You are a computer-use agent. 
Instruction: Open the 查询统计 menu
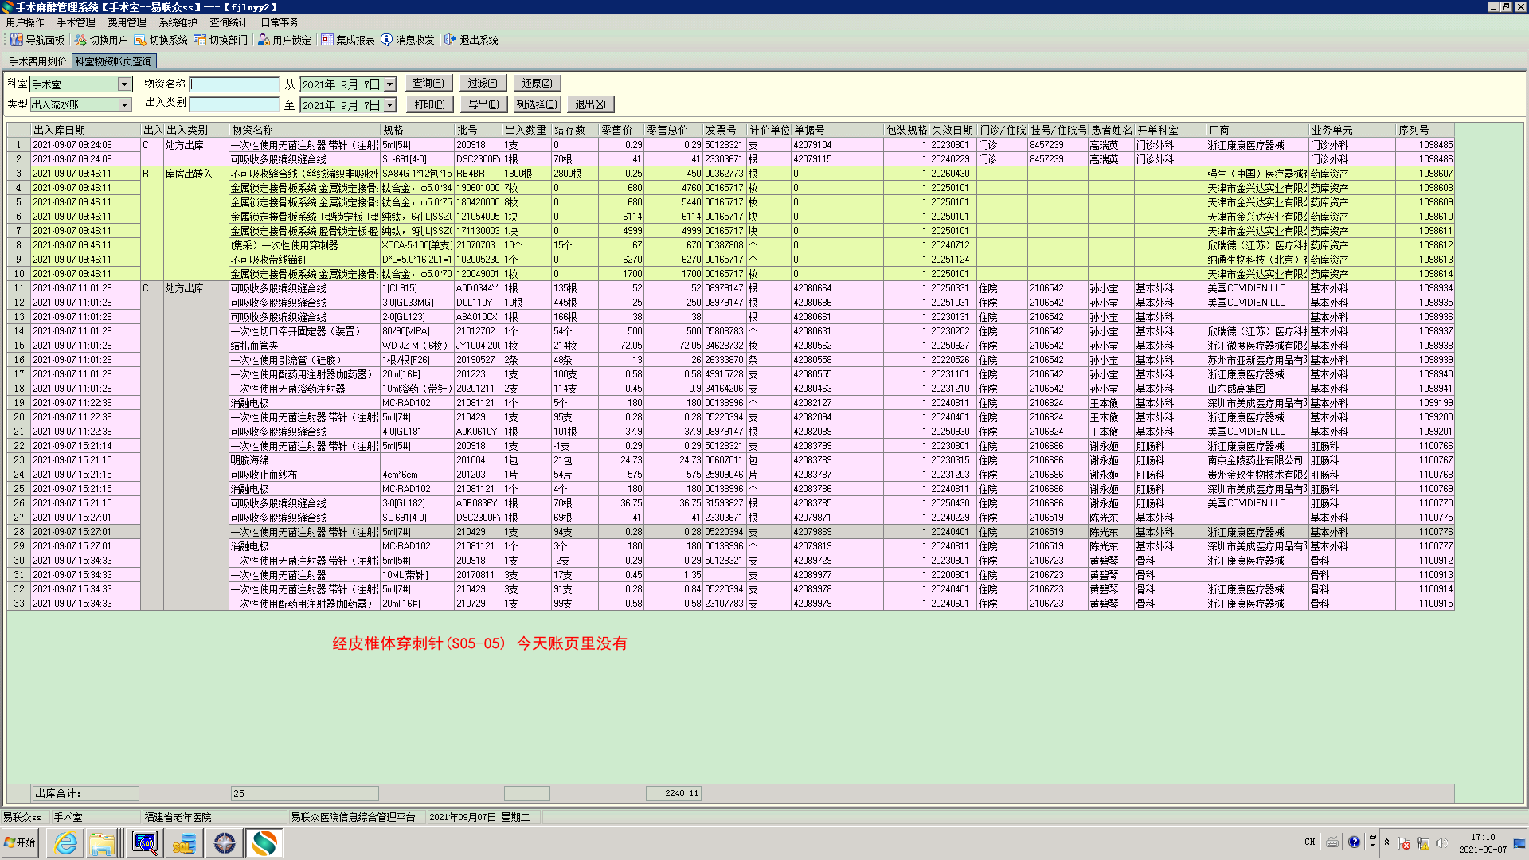point(229,22)
